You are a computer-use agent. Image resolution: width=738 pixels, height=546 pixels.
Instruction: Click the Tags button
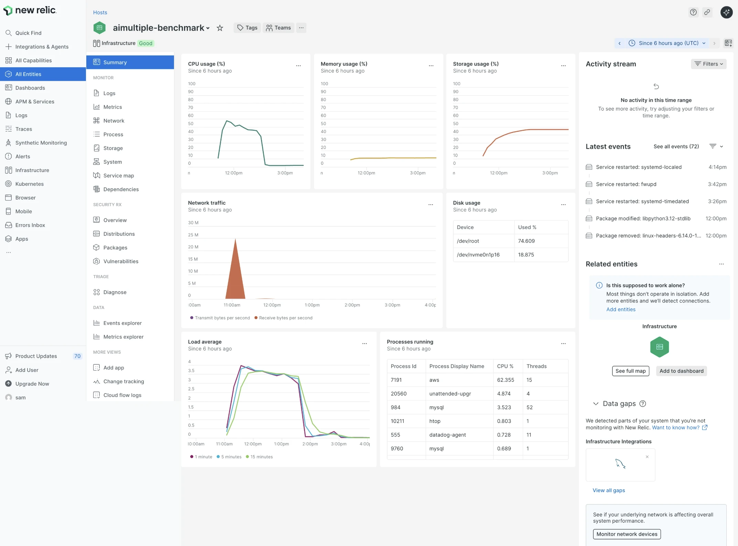pyautogui.click(x=247, y=28)
